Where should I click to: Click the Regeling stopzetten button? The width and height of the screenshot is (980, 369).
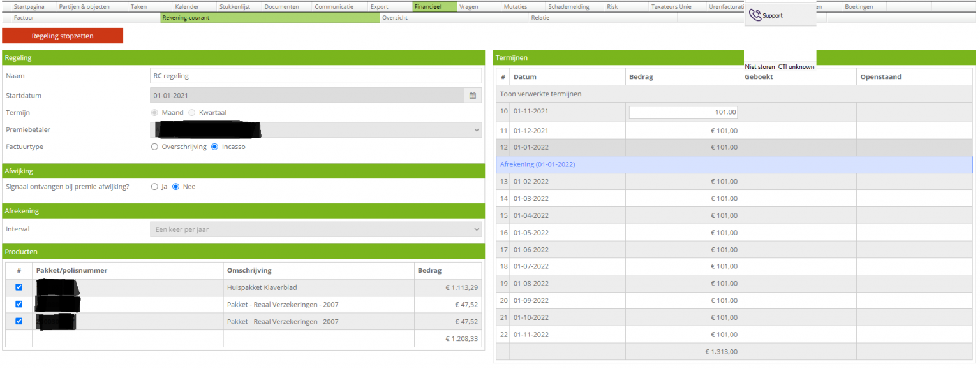tap(63, 36)
